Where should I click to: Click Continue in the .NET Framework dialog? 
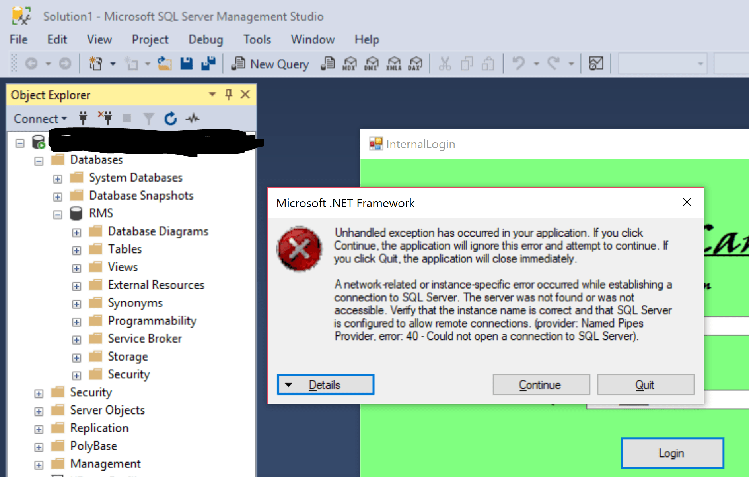541,384
